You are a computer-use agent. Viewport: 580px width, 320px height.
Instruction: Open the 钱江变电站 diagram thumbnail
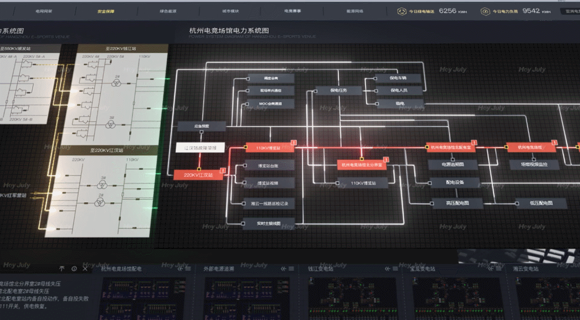click(352, 298)
